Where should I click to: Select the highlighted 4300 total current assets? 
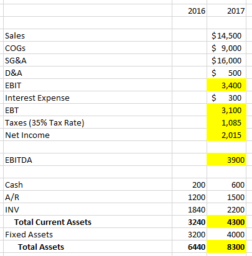[x=226, y=222]
